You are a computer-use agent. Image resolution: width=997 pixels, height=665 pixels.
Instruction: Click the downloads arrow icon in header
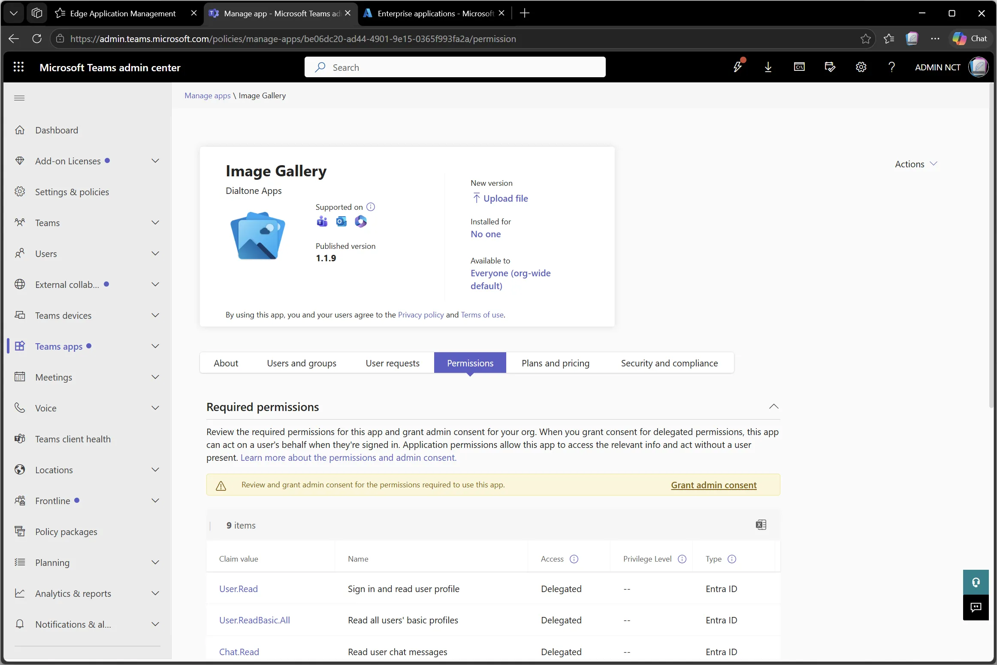tap(768, 67)
